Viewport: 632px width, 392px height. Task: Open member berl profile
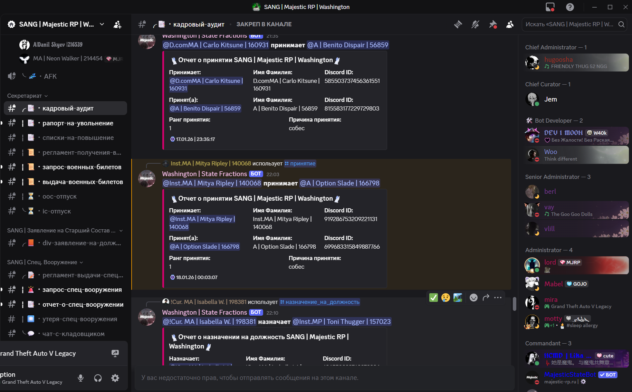(x=576, y=192)
